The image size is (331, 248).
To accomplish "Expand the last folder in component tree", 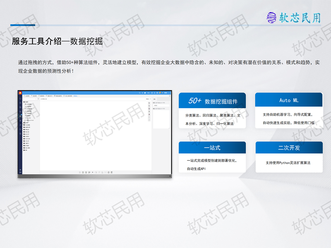I will (24, 150).
